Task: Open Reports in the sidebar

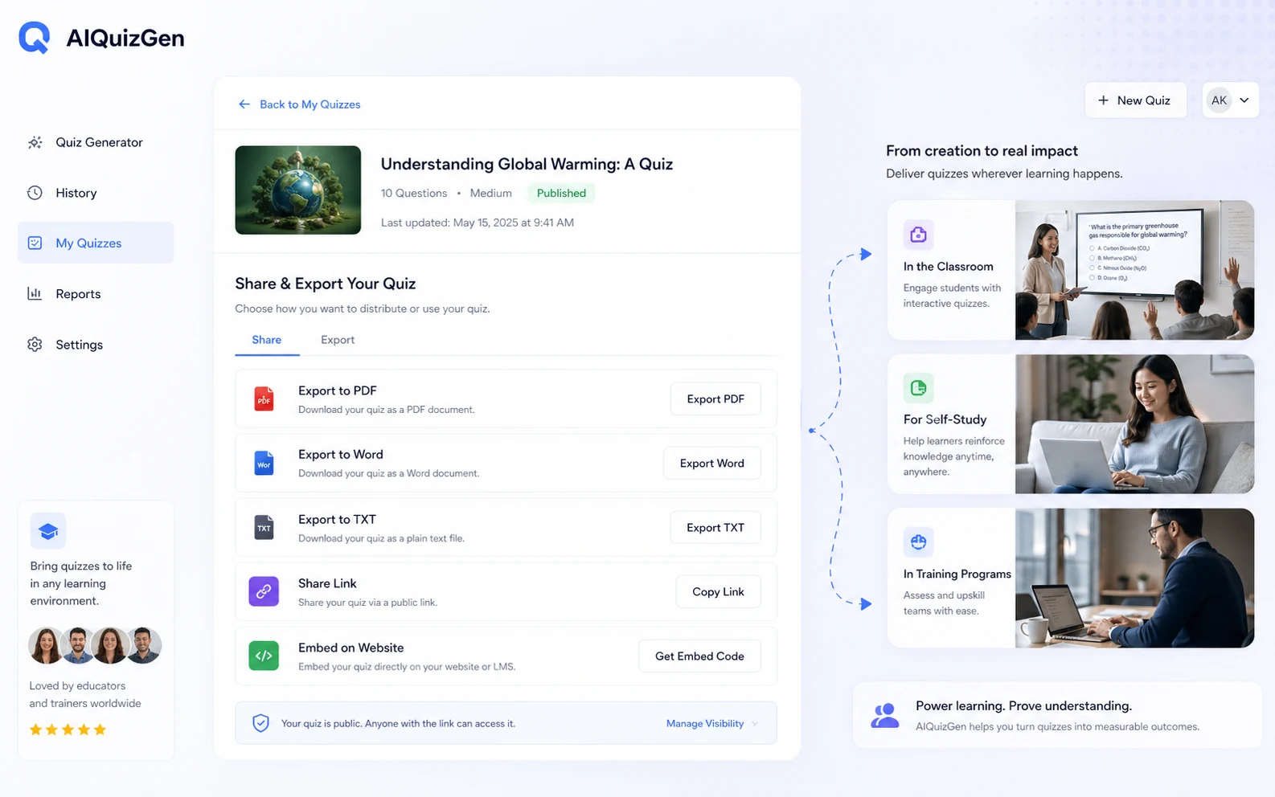Action: coord(96,293)
